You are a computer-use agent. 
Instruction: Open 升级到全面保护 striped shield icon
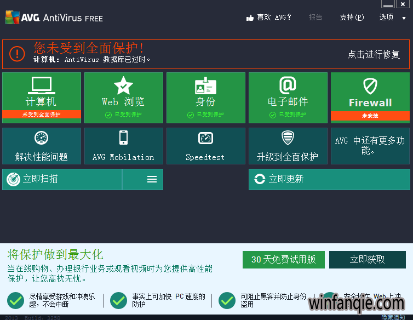click(288, 138)
